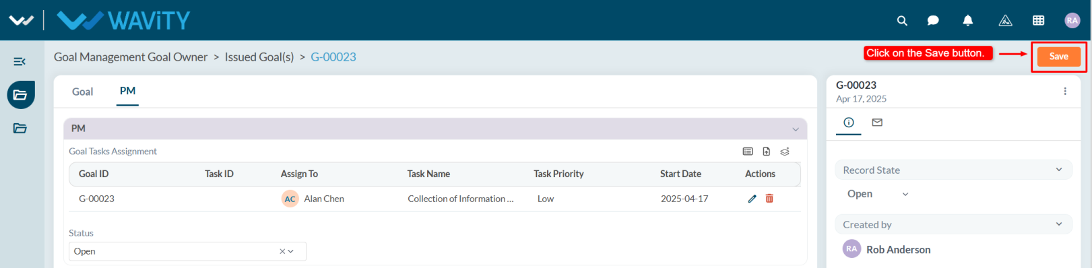Screen dimensions: 1092x268
Task: Go to Goal Management Goal Owner breadcrumb
Action: [x=131, y=57]
